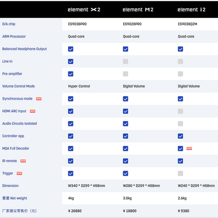The image size is (218, 218).
Task: Click X2 IR remote checkbox
Action: tap(71, 161)
